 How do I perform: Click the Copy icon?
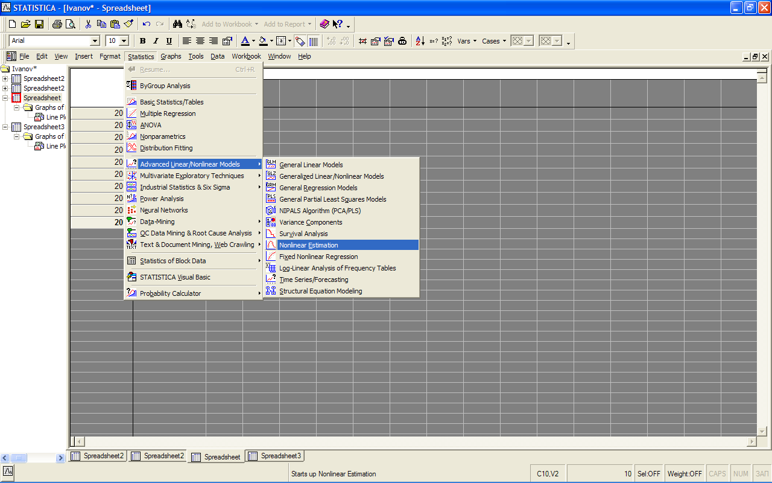click(x=101, y=24)
